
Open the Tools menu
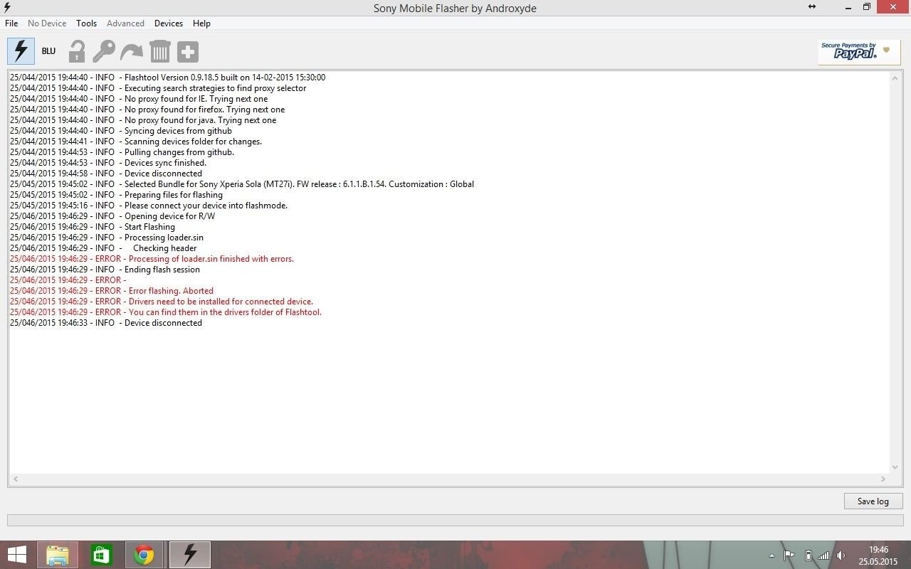tap(86, 23)
